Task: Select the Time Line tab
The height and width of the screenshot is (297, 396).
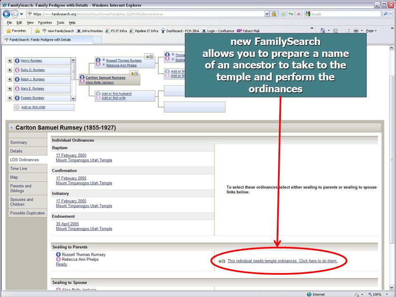Action: coord(28,168)
